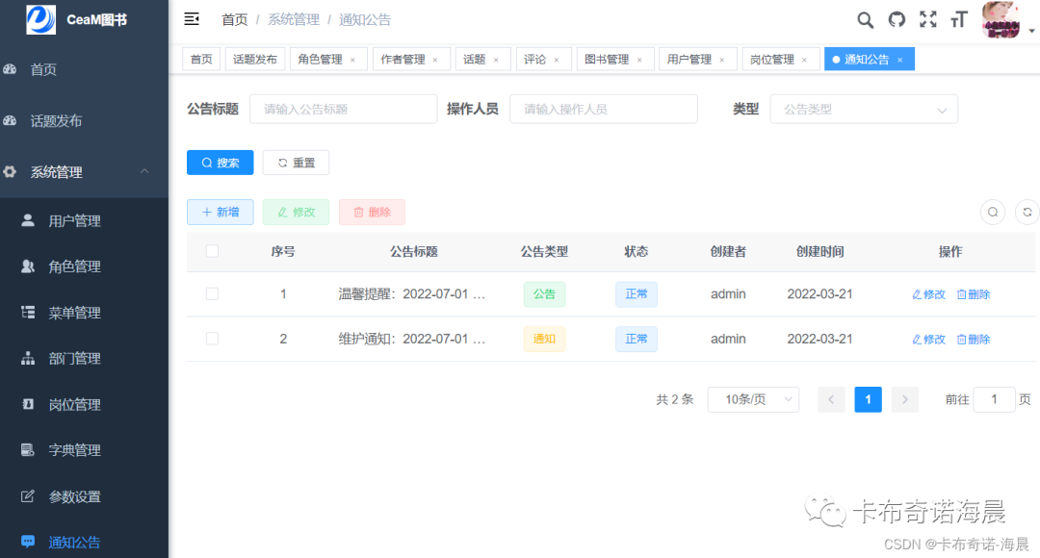
Task: Click the red 删除 toolbar button
Action: pos(372,212)
